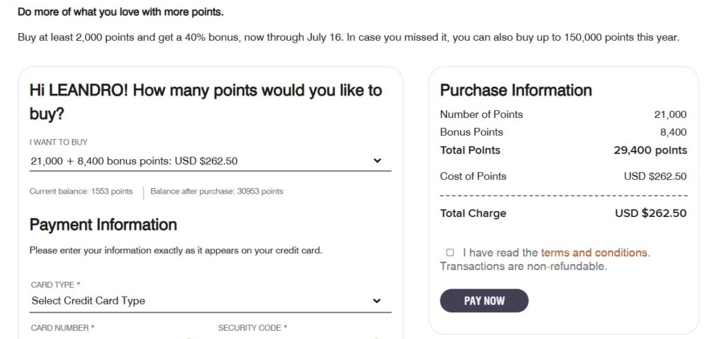
Task: Check the terms and conditions checkbox
Action: click(450, 253)
